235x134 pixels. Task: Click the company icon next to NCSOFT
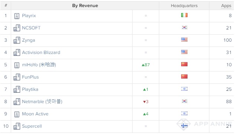(17, 28)
